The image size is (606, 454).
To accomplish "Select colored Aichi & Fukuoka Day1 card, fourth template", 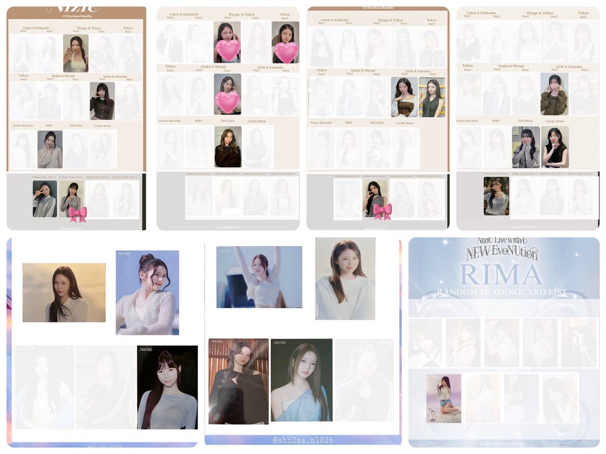I will [x=554, y=94].
